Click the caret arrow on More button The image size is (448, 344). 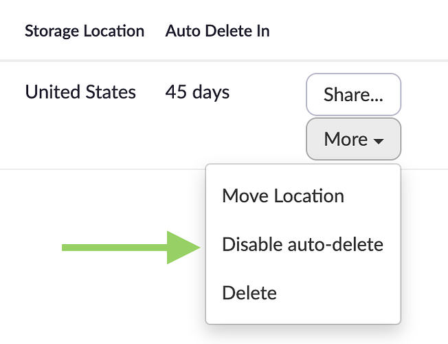click(379, 140)
